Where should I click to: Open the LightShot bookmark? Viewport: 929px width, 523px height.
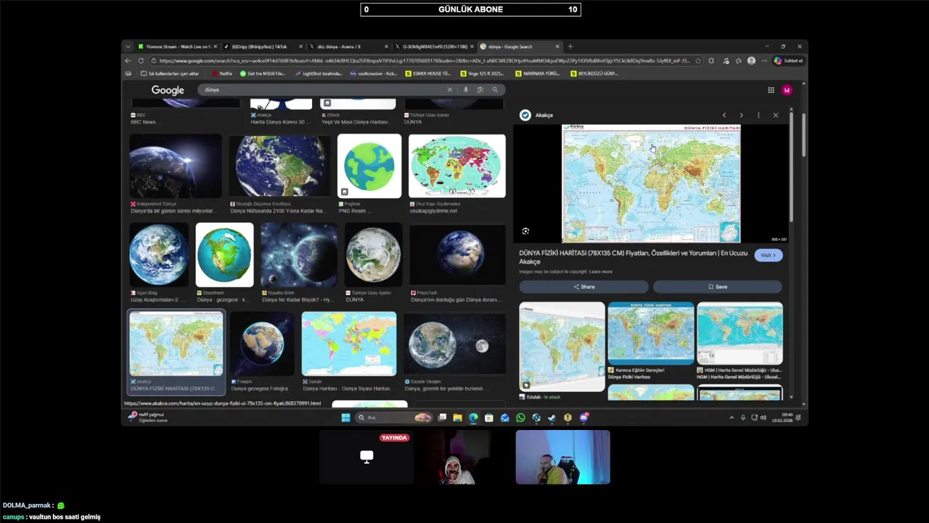click(319, 73)
